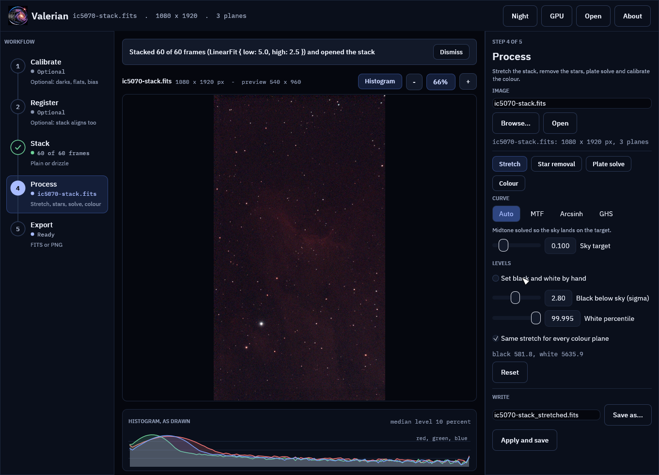The image size is (659, 475).
Task: Enable Set black and white by hand
Action: [x=496, y=278]
